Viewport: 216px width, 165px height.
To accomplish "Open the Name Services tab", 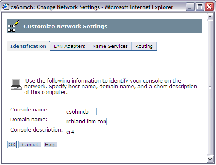I will tap(110, 46).
